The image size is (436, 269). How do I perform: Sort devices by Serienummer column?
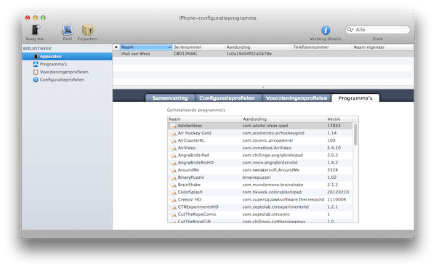[198, 47]
